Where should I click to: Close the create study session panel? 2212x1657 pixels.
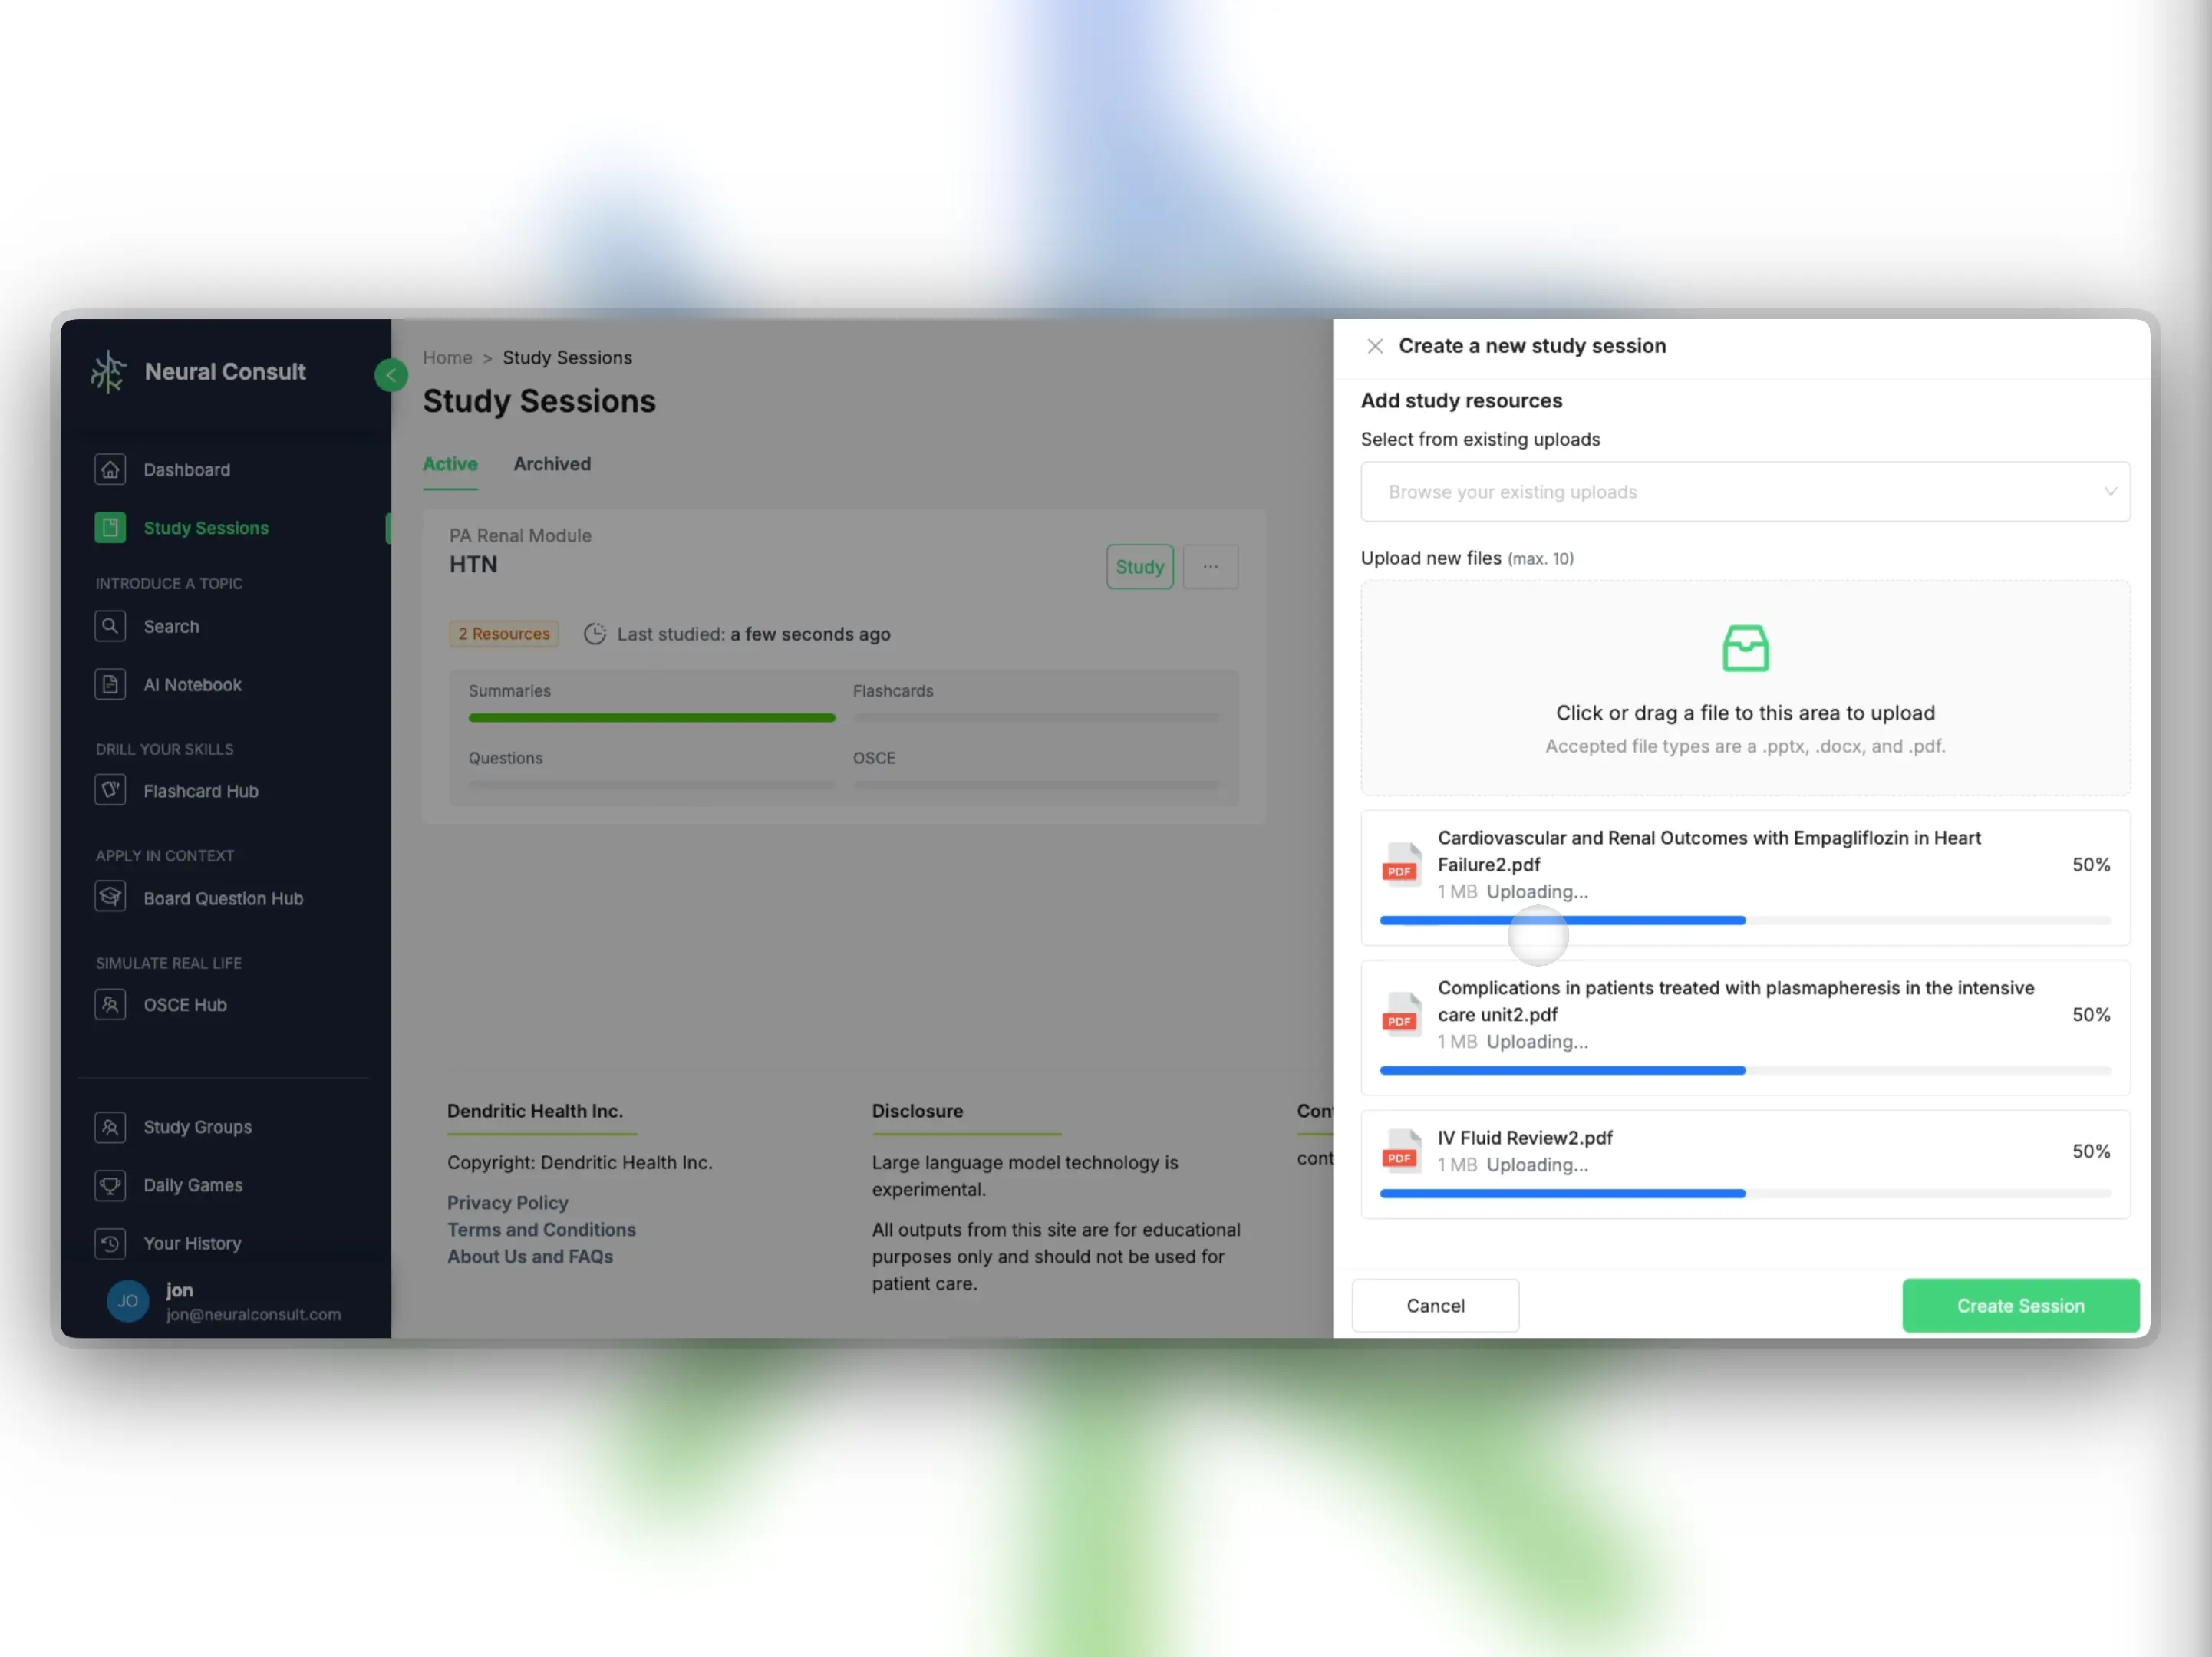pyautogui.click(x=1375, y=346)
